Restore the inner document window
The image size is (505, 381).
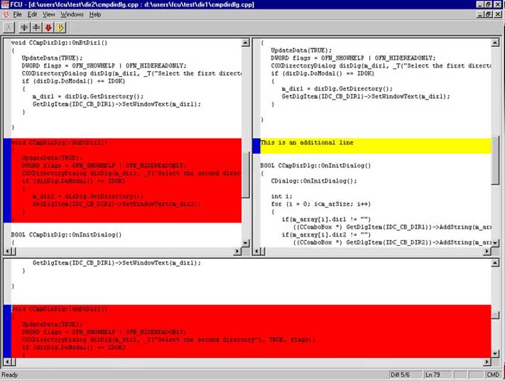coord(488,14)
